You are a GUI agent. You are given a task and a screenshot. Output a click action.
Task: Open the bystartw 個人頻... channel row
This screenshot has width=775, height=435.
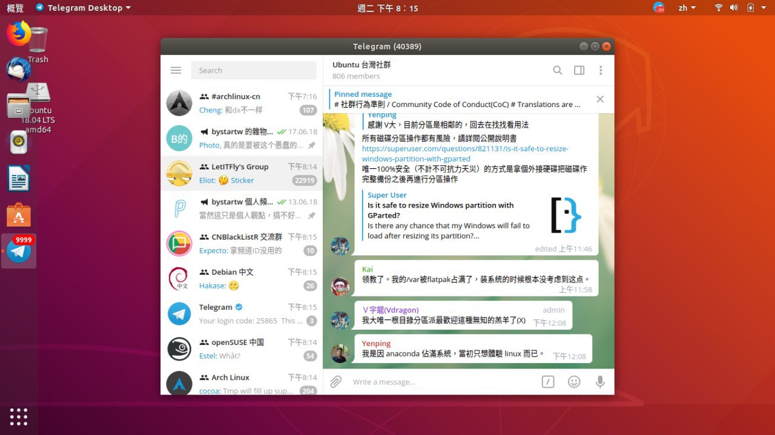tap(242, 209)
